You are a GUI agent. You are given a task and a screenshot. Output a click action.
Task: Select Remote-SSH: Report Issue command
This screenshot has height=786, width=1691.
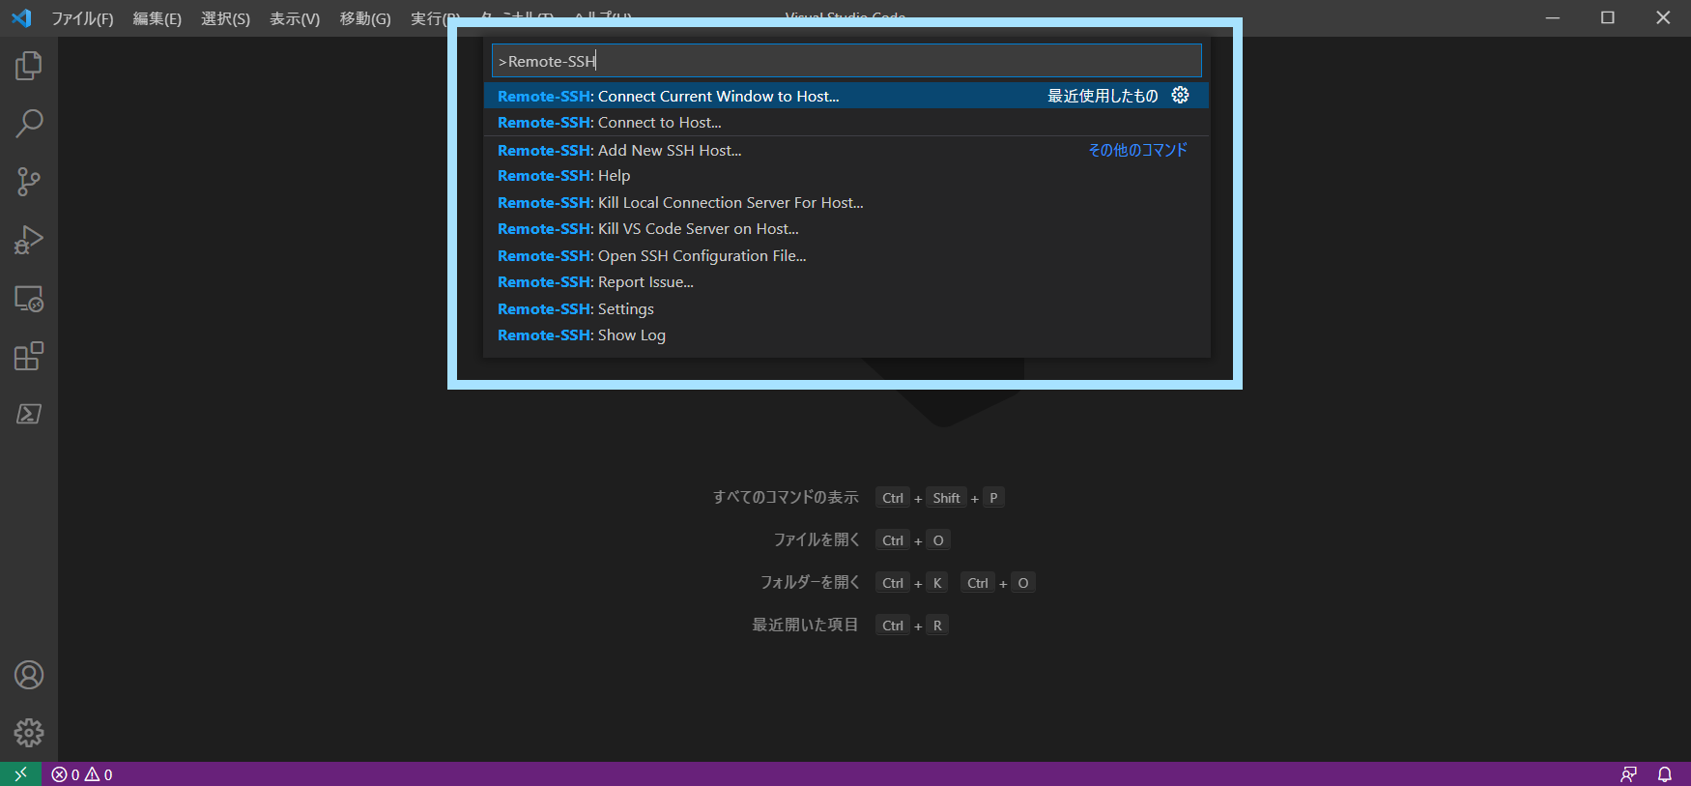coord(846,282)
